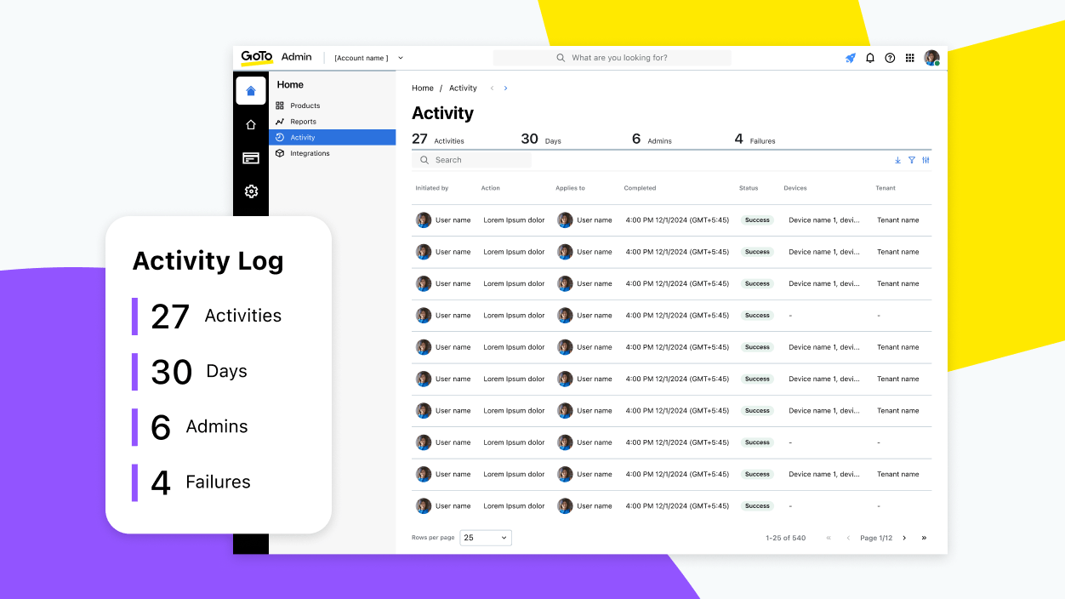Click the billing card icon in sidebar
The width and height of the screenshot is (1065, 599).
[251, 158]
